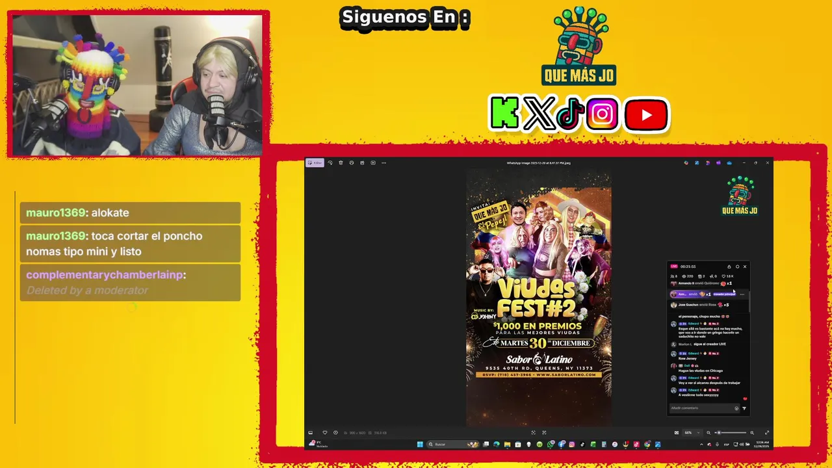
Task: Click the TikTok logo in stream overlay
Action: tap(570, 114)
